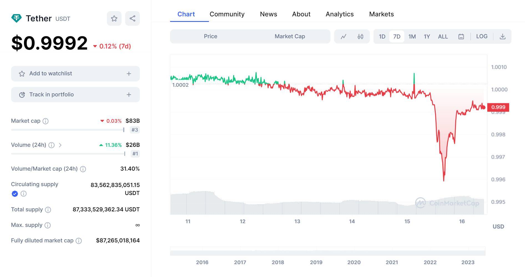Download chart data icon
This screenshot has width=525, height=277.
[x=503, y=37]
